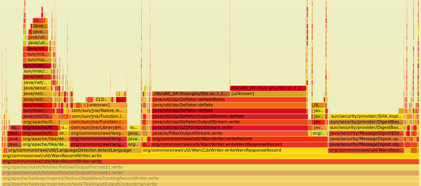Click the truncated org/commoncrawl/util/WarcReco.. frame
Image resolution: width=421 pixels, height=186 pixels.
coord(366,150)
